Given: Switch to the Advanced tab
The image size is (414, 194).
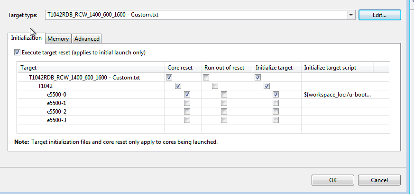Looking at the screenshot, I should (x=87, y=39).
